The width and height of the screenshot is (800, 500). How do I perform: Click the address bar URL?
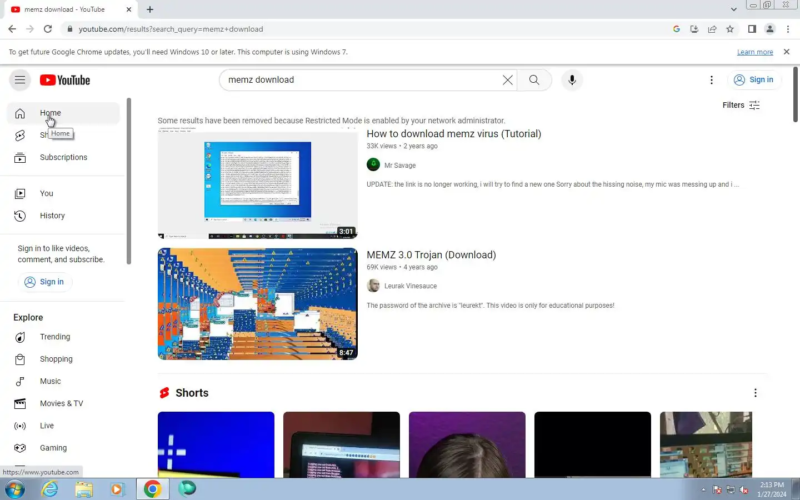[x=171, y=29]
